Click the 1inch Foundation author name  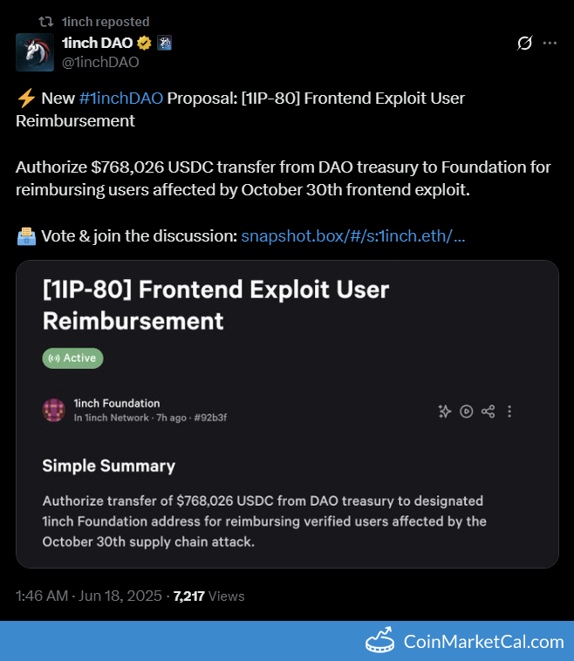[x=116, y=403]
